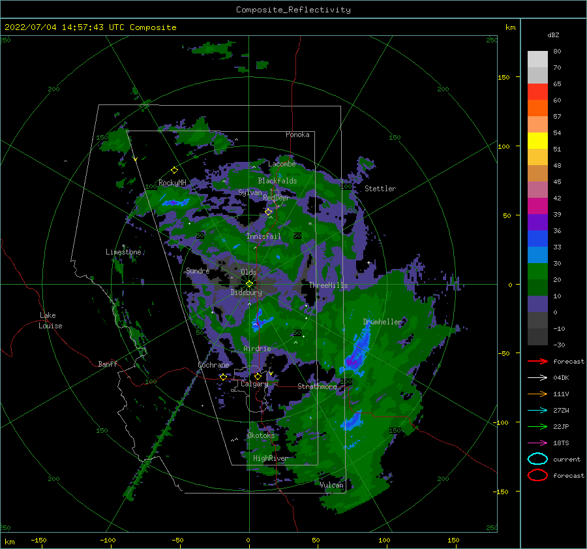Click the magenta 42 dBZ legend swatch
Viewport: 587px width, 549px height.
pos(537,206)
